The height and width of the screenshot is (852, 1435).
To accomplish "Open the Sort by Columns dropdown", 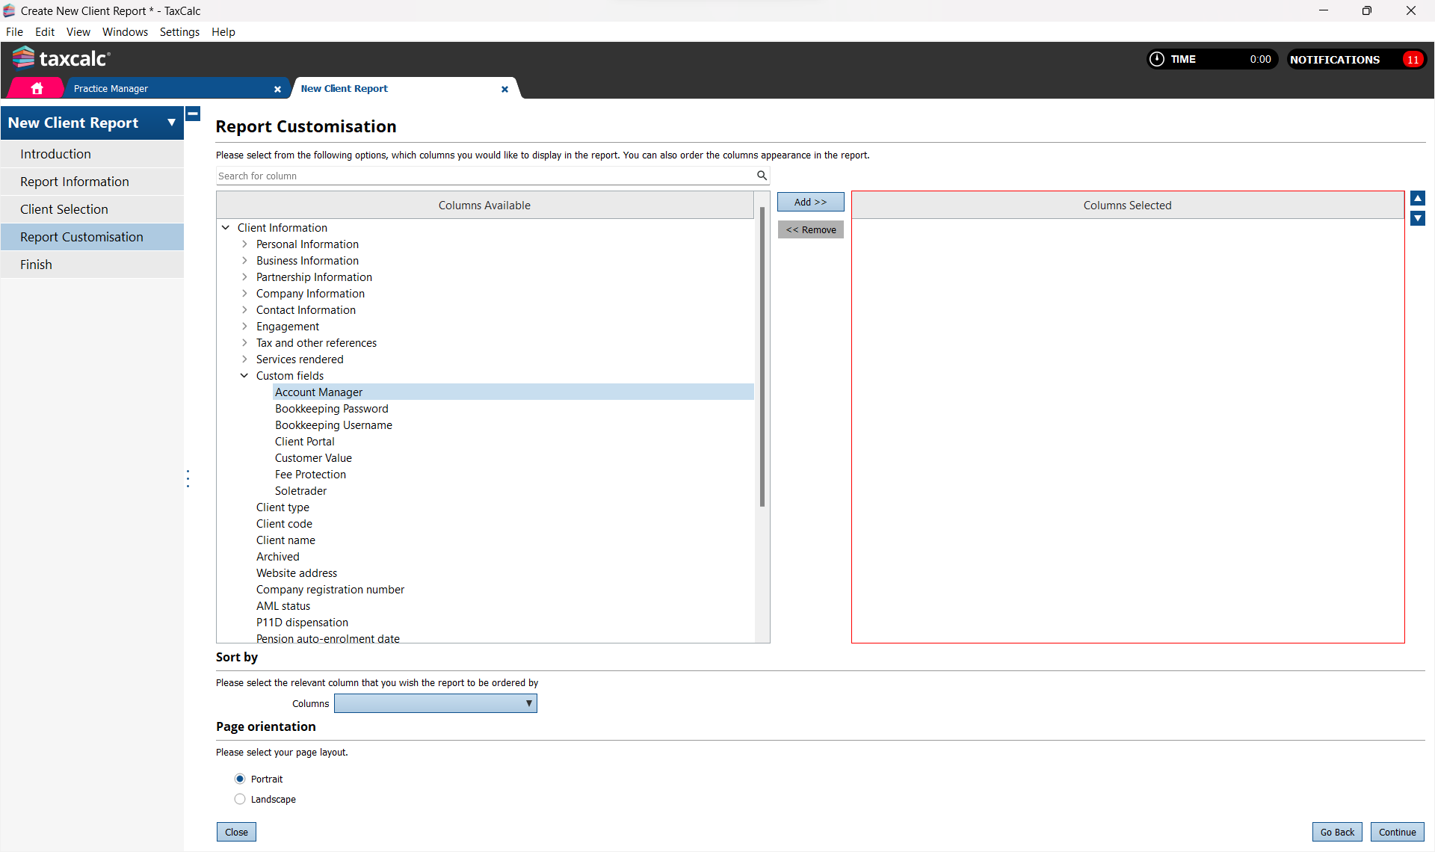I will point(435,703).
